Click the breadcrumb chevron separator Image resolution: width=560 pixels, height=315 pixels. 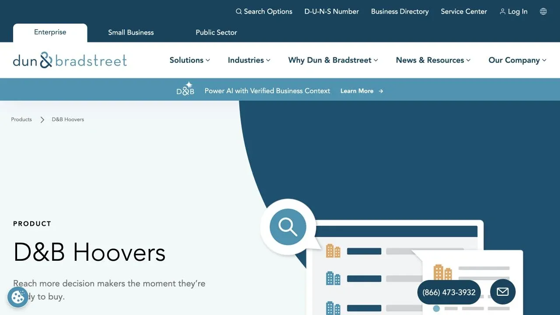coord(42,119)
